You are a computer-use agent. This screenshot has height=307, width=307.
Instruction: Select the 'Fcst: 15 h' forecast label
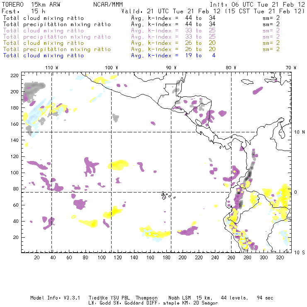pyautogui.click(x=23, y=11)
